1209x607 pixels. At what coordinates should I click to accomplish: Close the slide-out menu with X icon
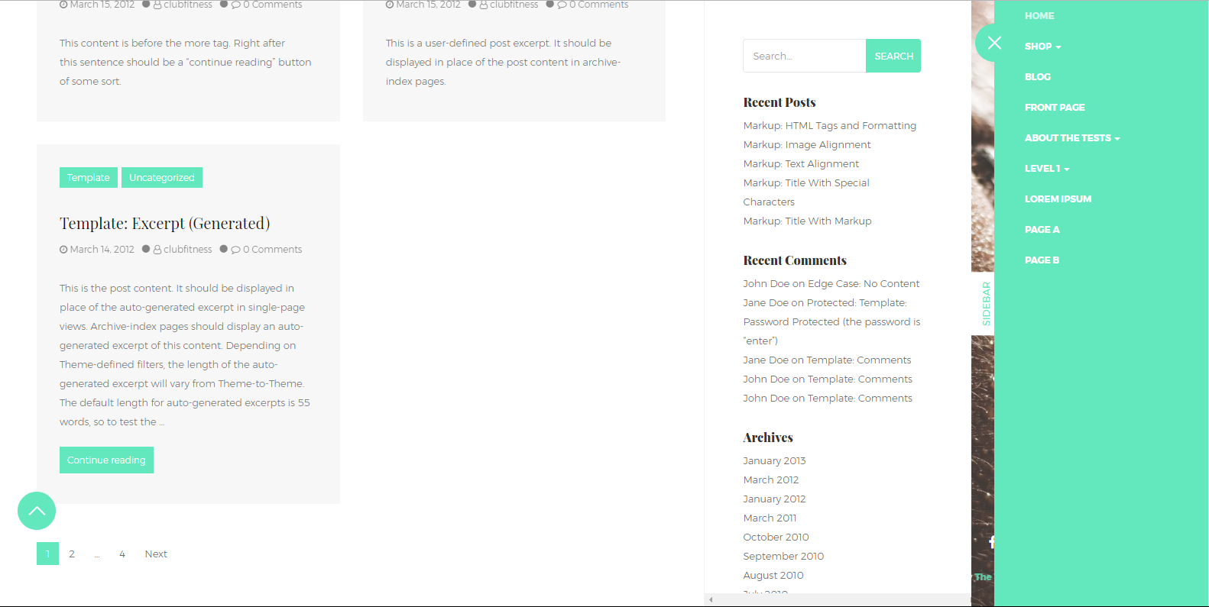pyautogui.click(x=993, y=43)
